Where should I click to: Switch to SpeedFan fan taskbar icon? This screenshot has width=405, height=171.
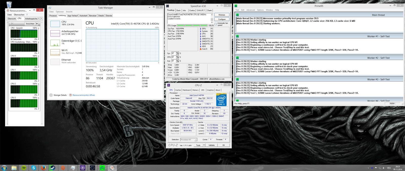[92, 168]
